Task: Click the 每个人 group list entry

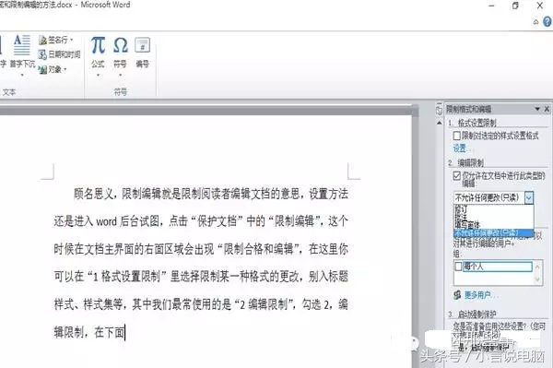Action: click(x=498, y=267)
